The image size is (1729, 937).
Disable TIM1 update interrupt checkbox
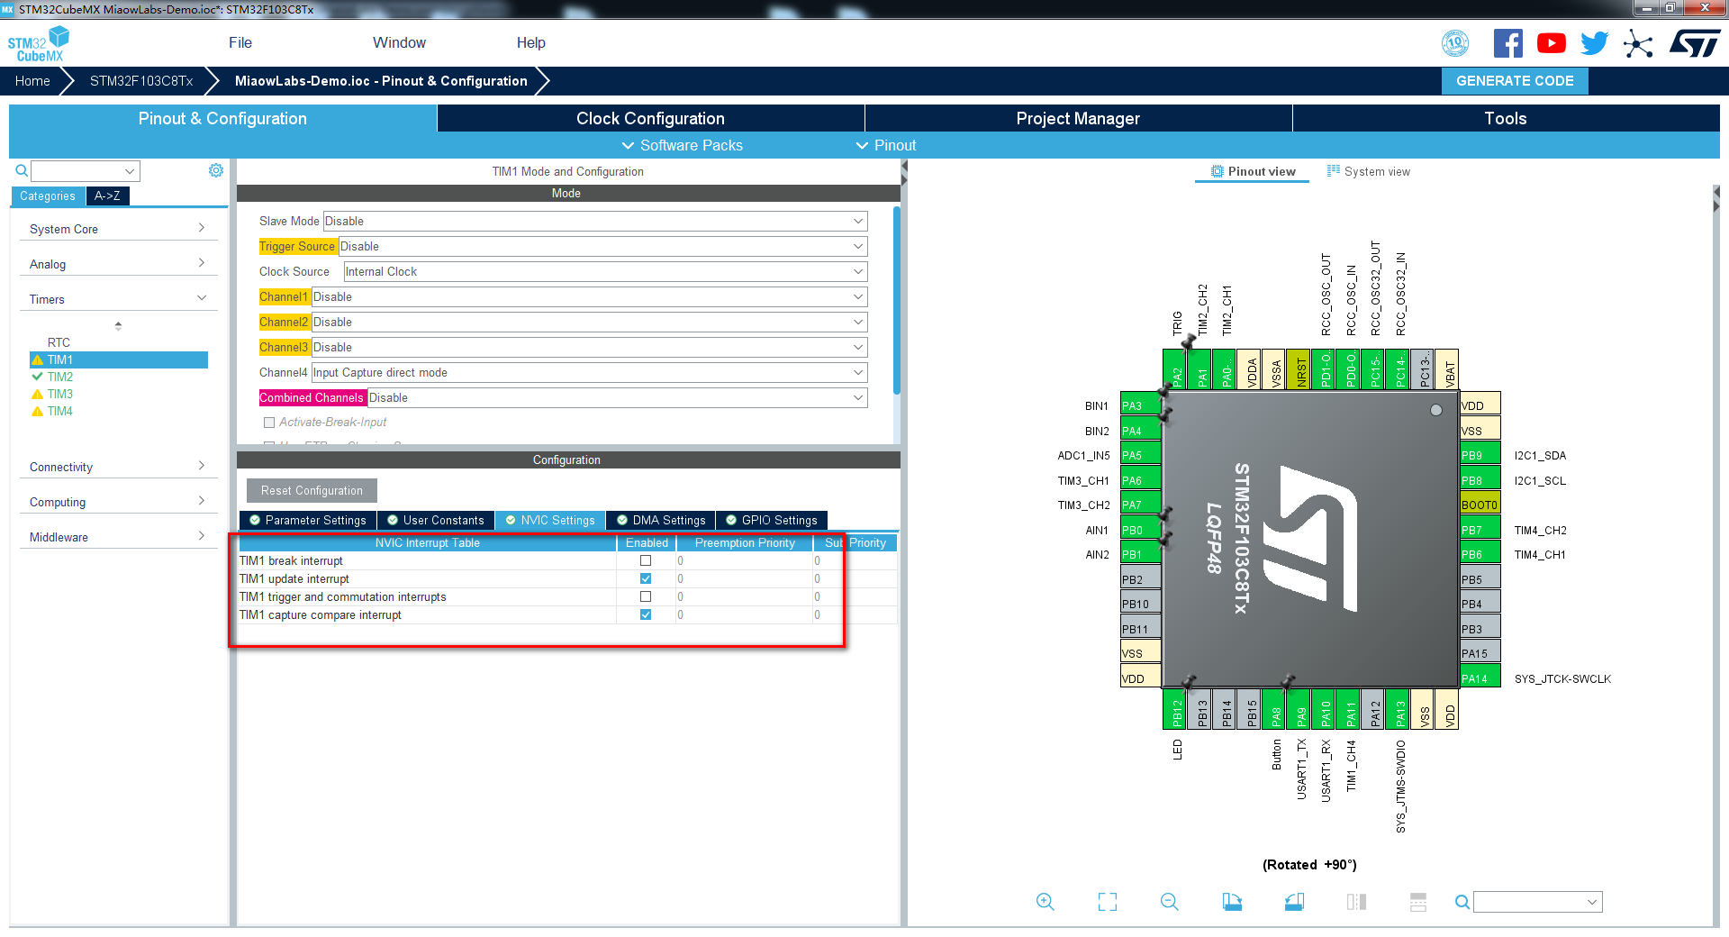click(646, 578)
